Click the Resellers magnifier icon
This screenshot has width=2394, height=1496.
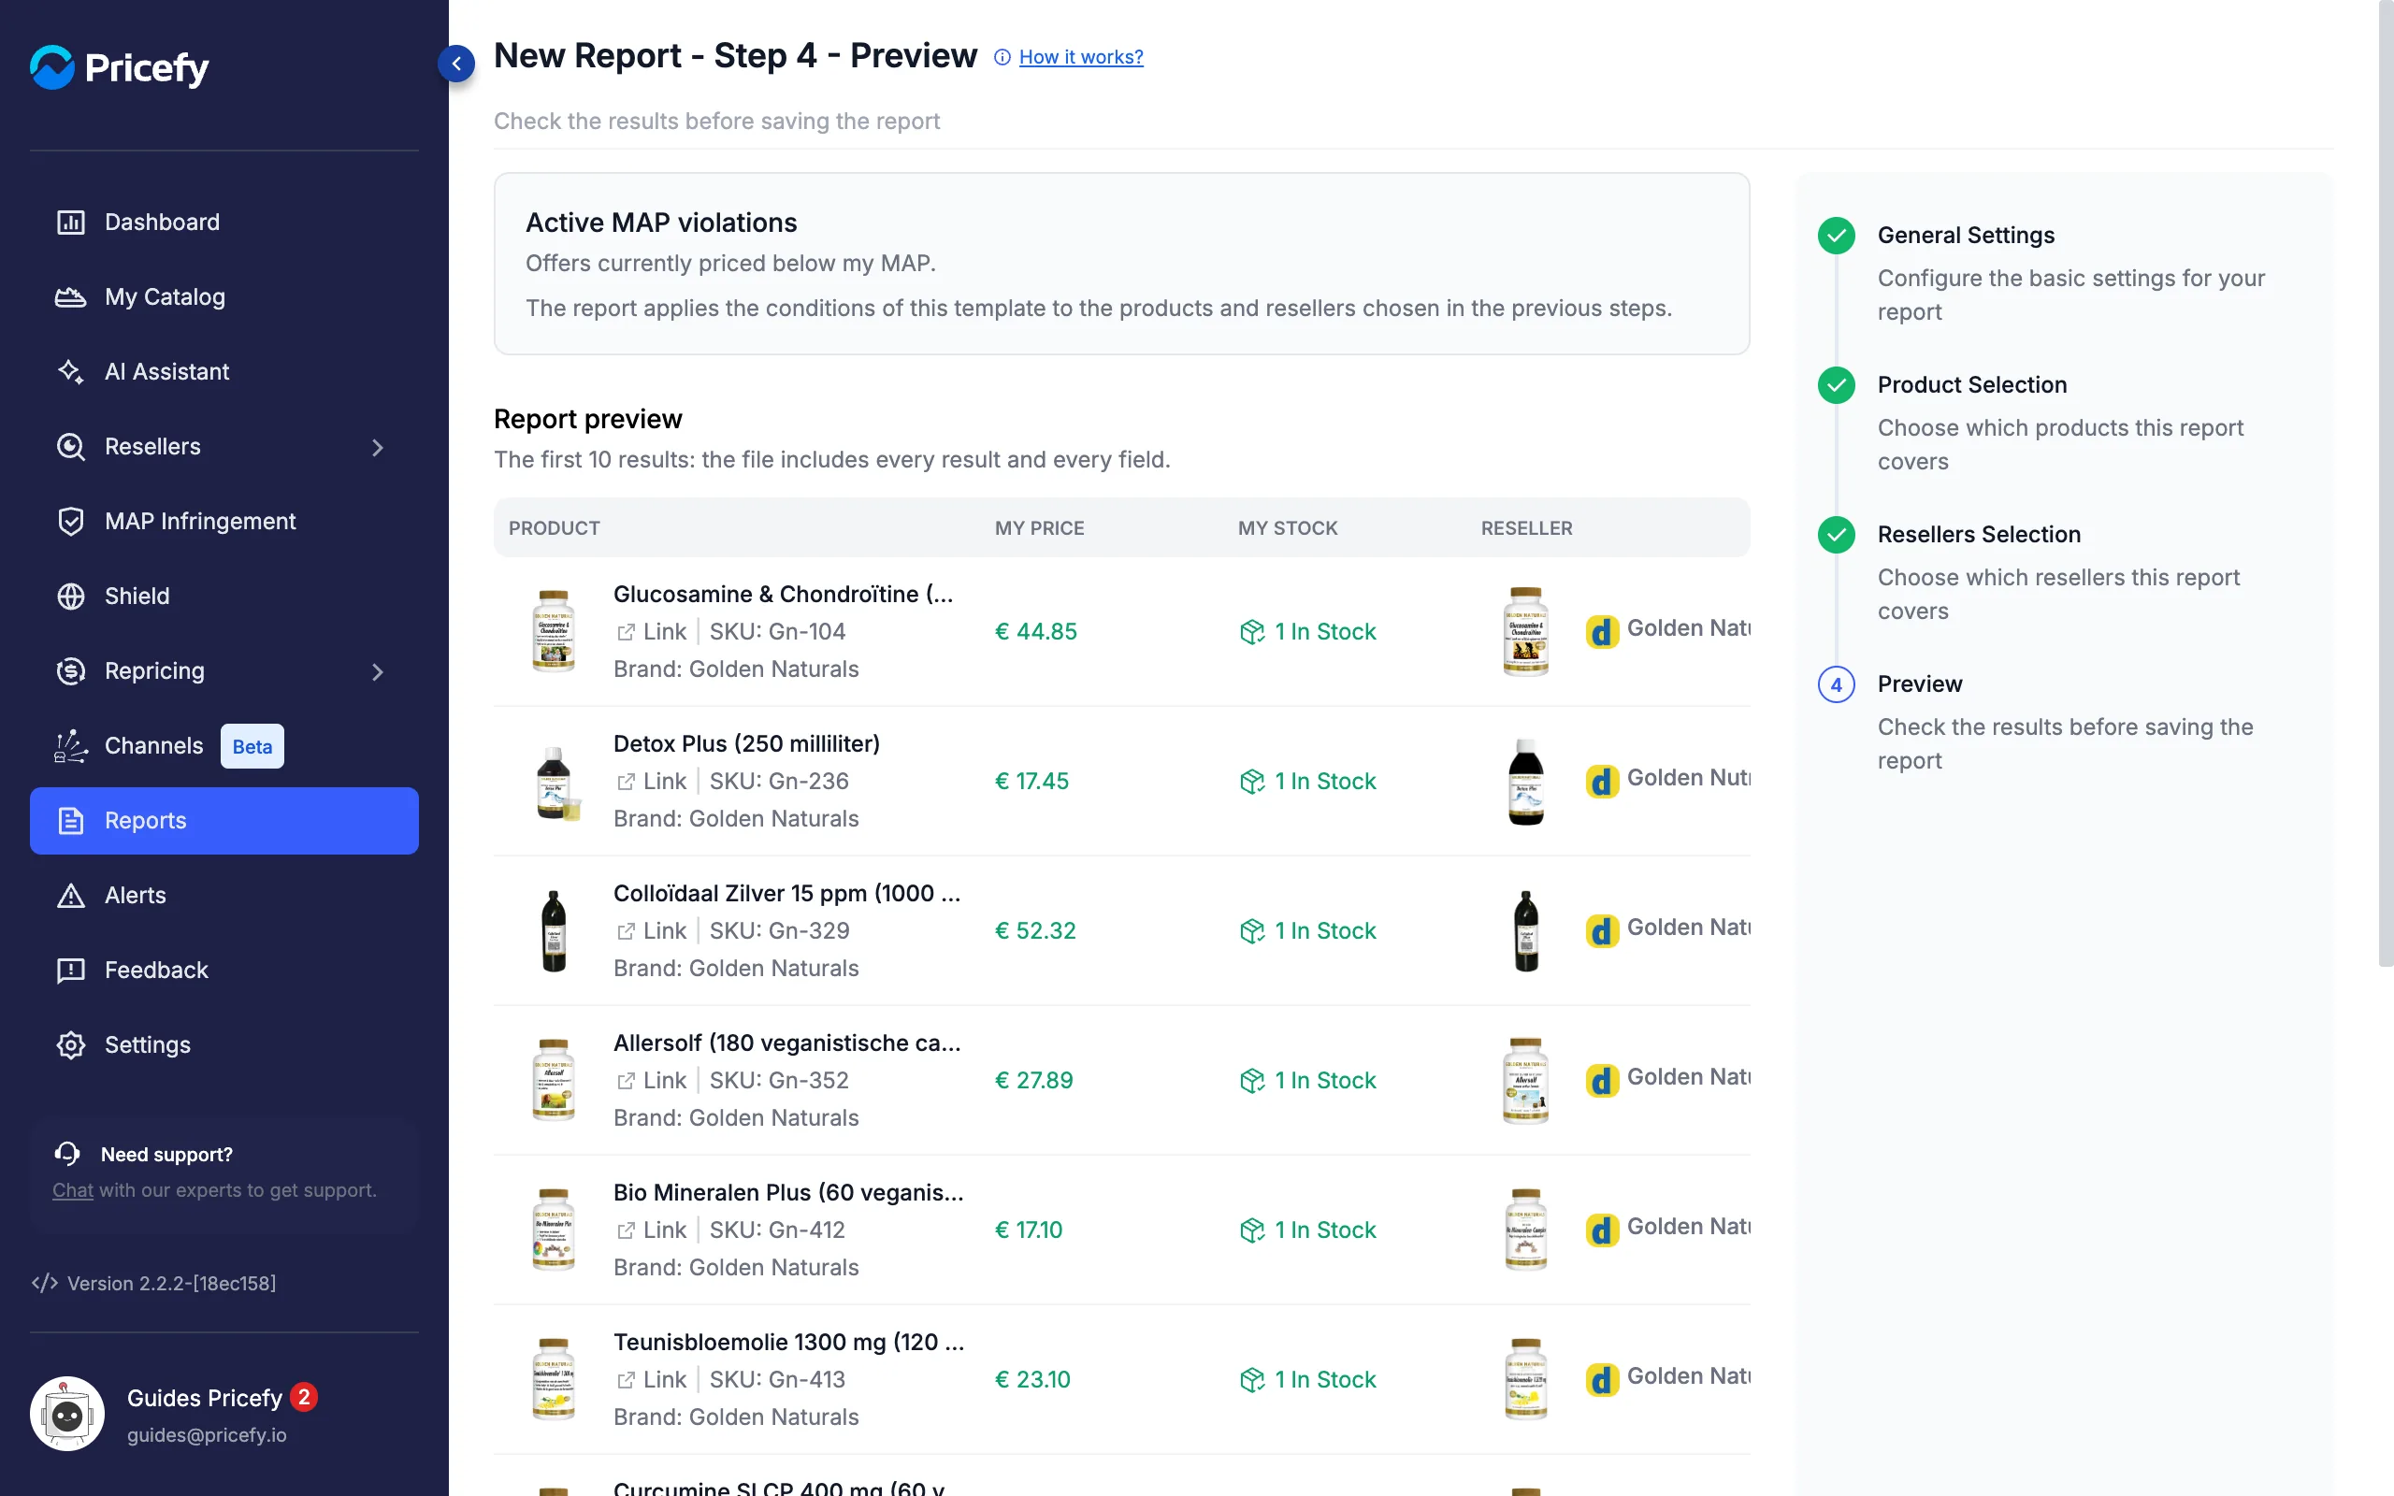[x=70, y=446]
